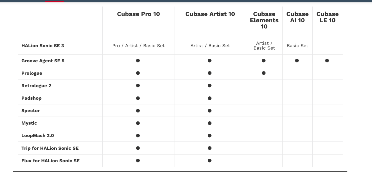Click the LoopMash 2.0 dot under Cubase Pro 10
The height and width of the screenshot is (175, 372).
(x=138, y=136)
